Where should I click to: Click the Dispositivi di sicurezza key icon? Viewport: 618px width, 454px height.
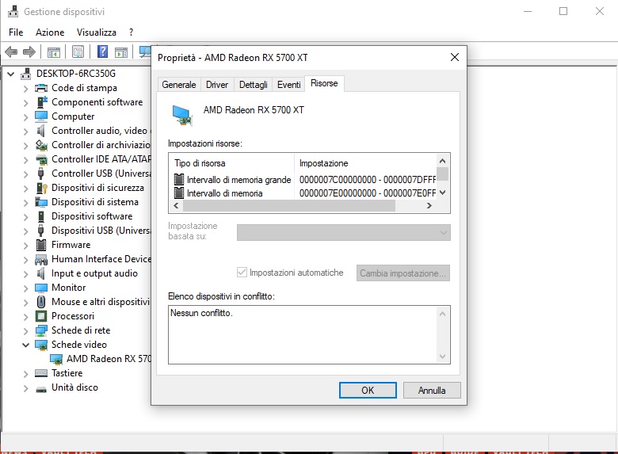point(41,188)
